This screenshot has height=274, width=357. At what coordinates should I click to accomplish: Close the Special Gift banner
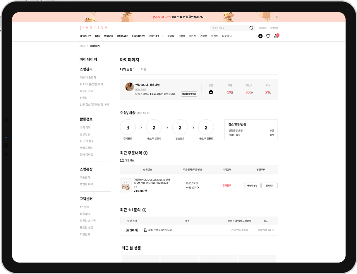[x=277, y=17]
